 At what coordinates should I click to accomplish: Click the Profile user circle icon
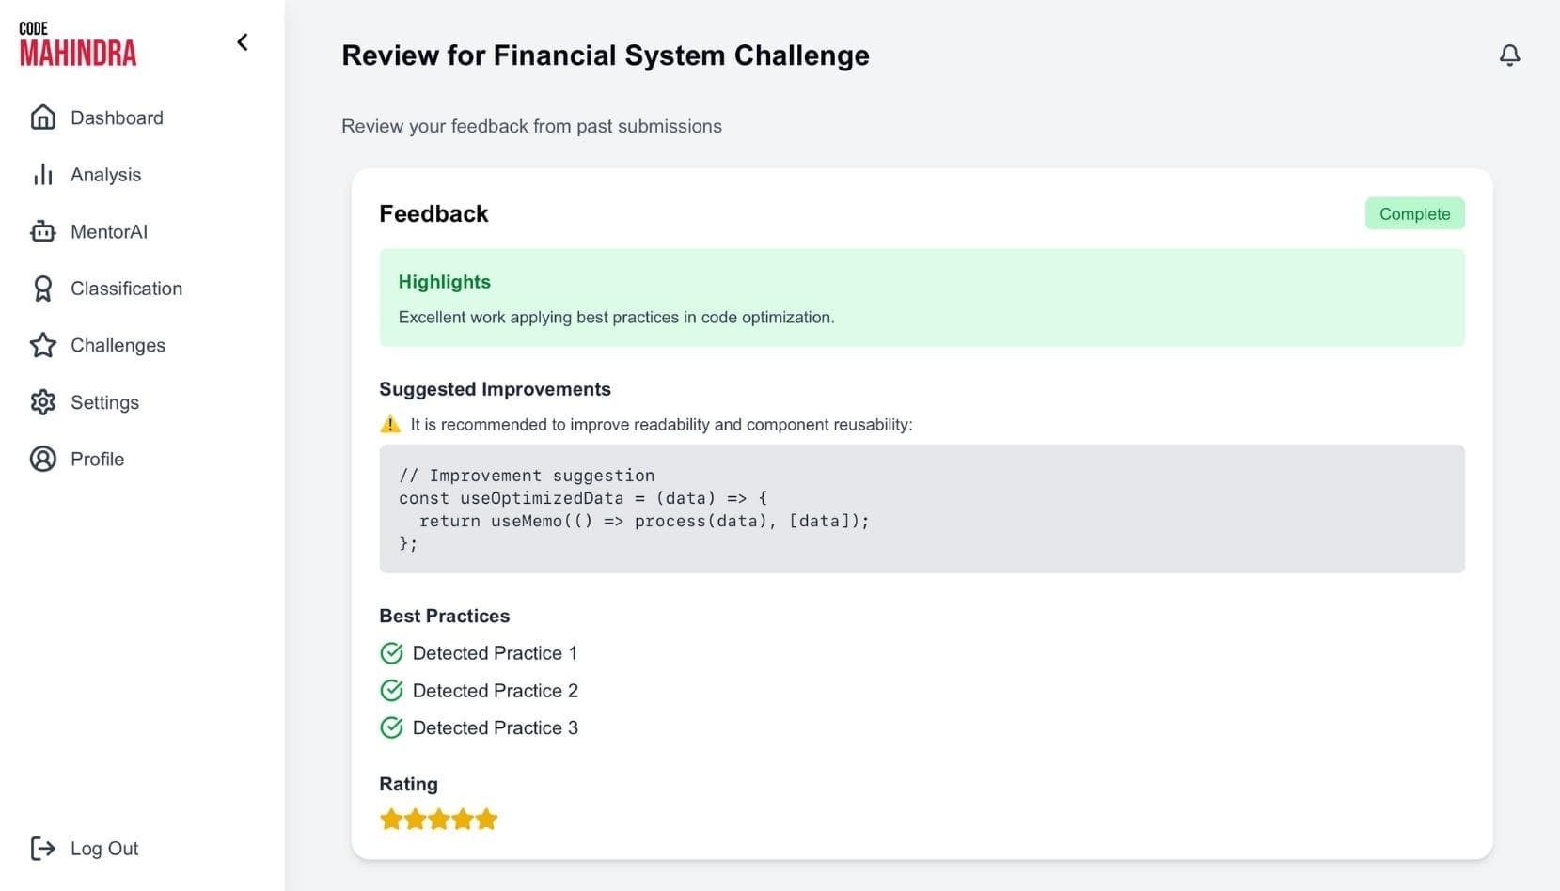(x=43, y=459)
